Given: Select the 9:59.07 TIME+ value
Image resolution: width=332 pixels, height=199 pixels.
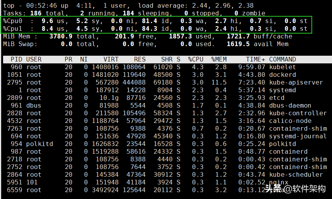Looking at the screenshot, I should (251, 67).
